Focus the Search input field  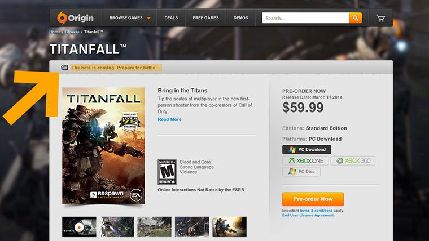click(x=305, y=18)
